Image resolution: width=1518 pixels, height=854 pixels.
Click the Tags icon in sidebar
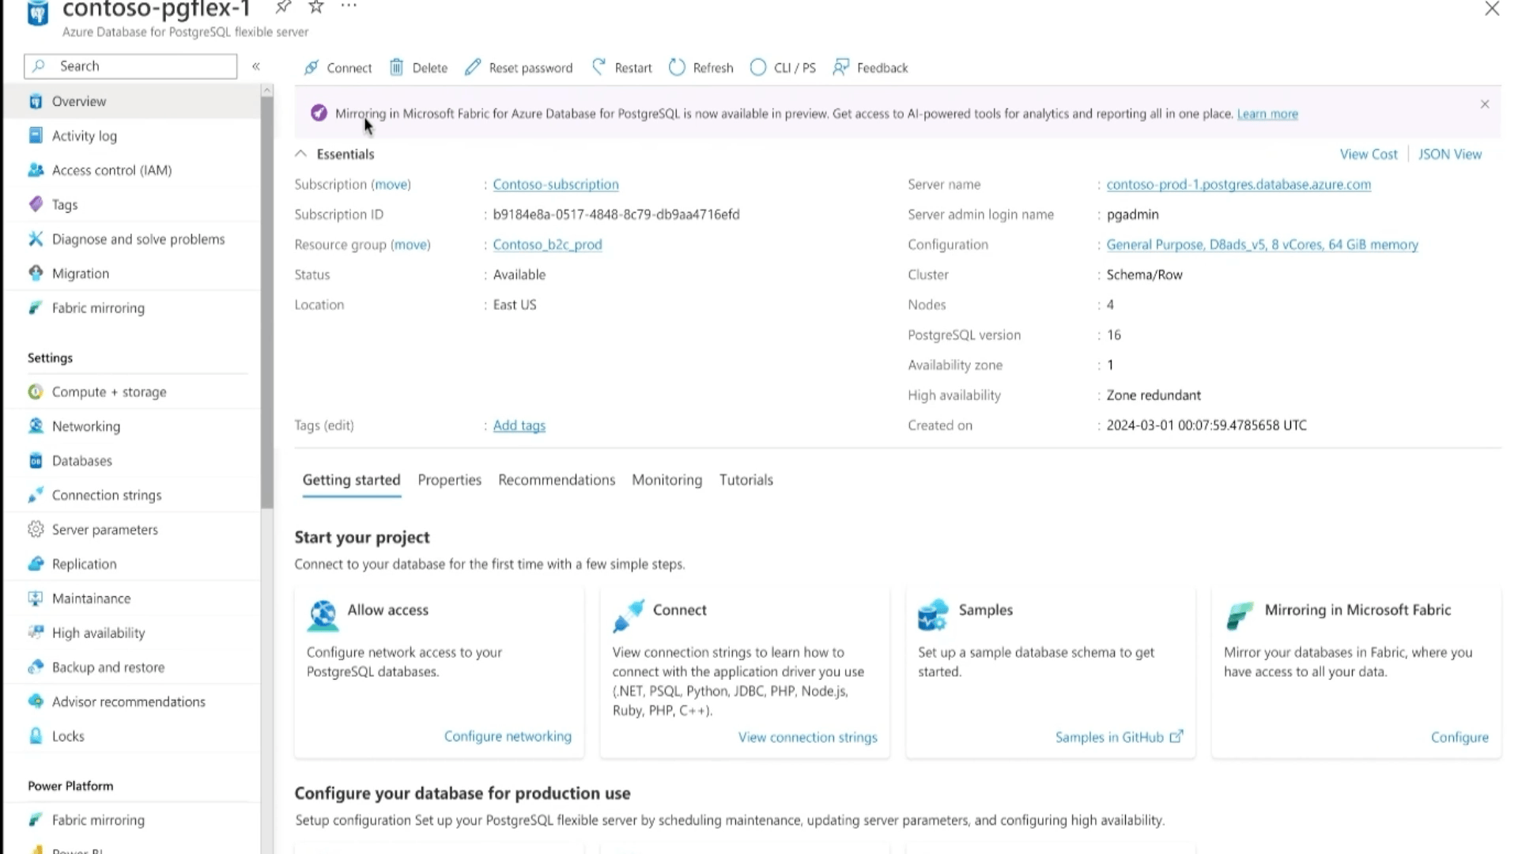[x=36, y=204]
